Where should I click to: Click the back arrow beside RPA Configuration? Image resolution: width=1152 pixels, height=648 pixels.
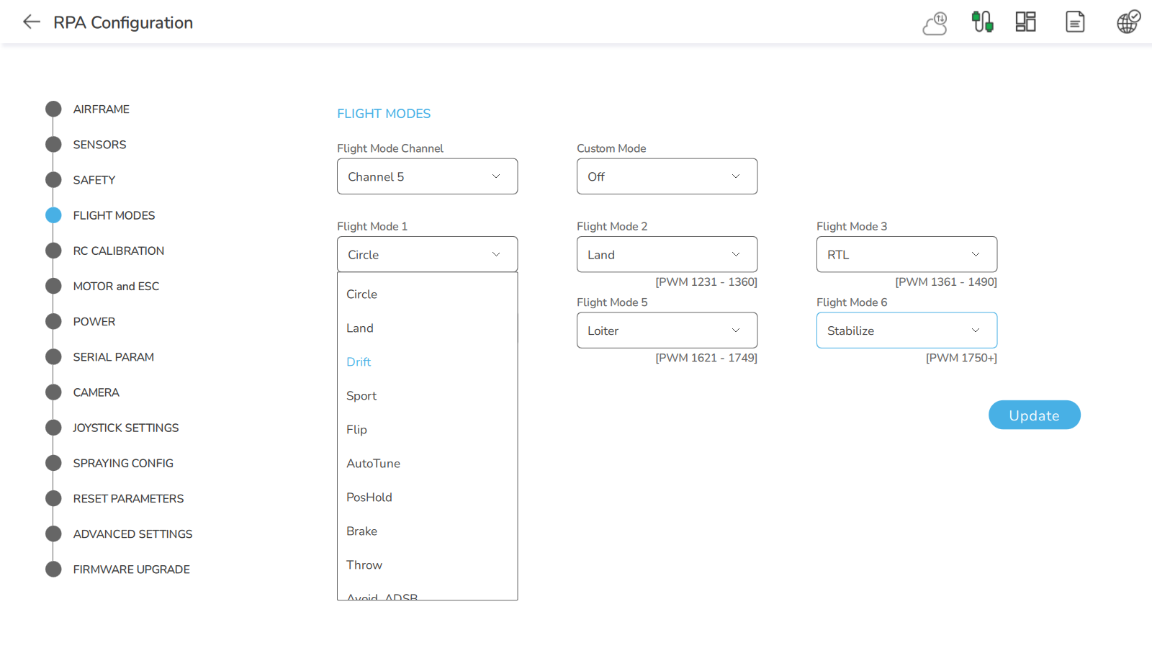coord(31,22)
